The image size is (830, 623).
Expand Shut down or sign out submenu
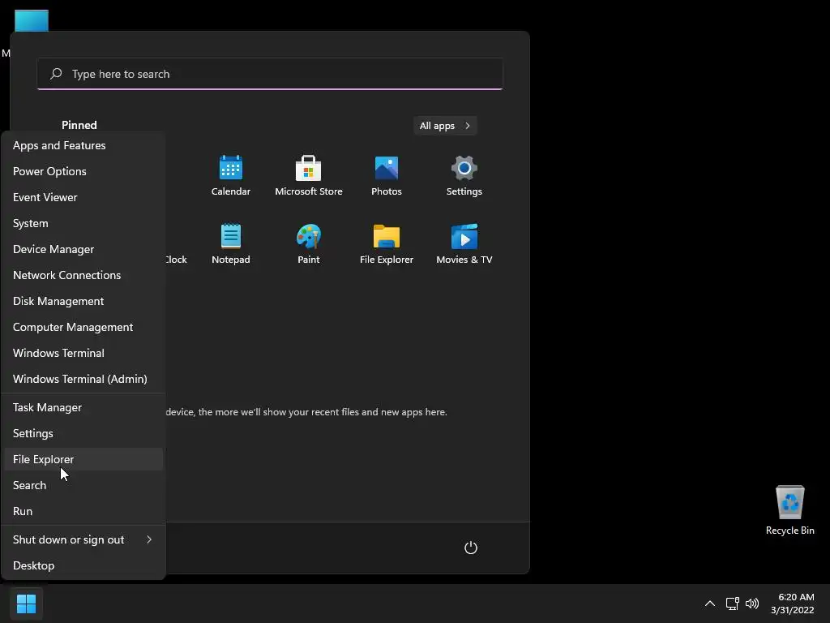83,539
